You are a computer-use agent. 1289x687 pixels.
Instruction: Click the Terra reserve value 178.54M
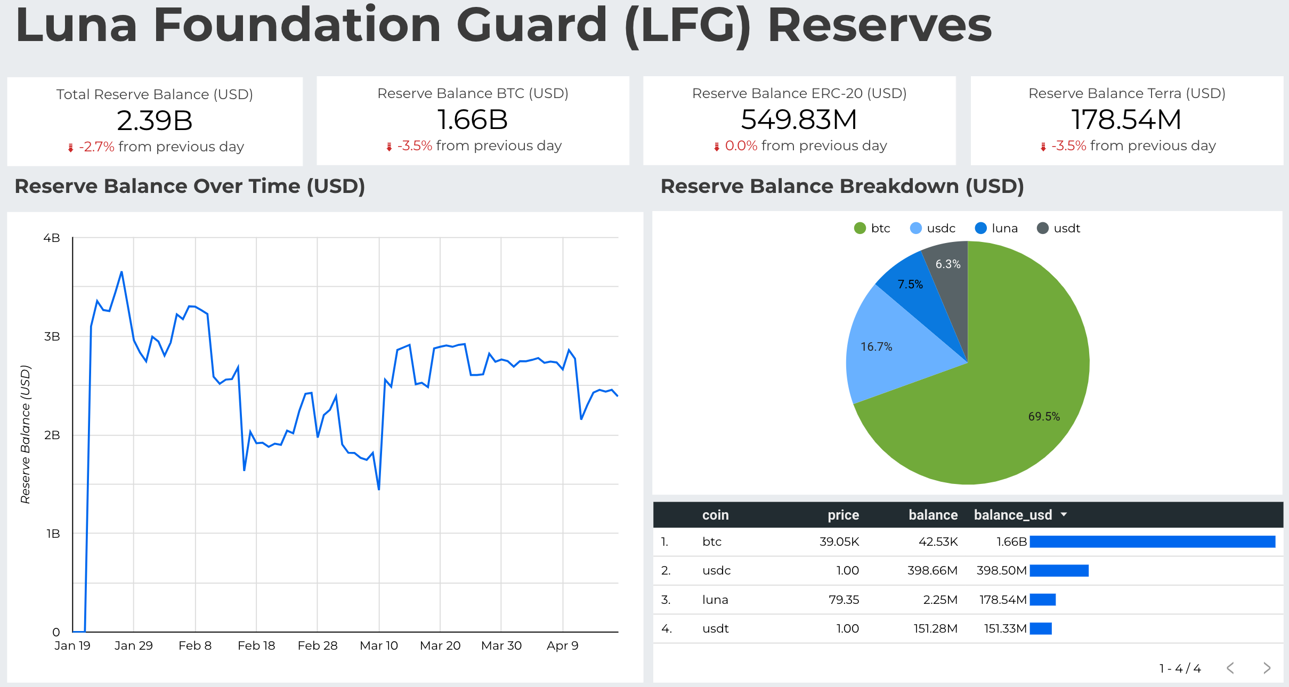(1126, 119)
